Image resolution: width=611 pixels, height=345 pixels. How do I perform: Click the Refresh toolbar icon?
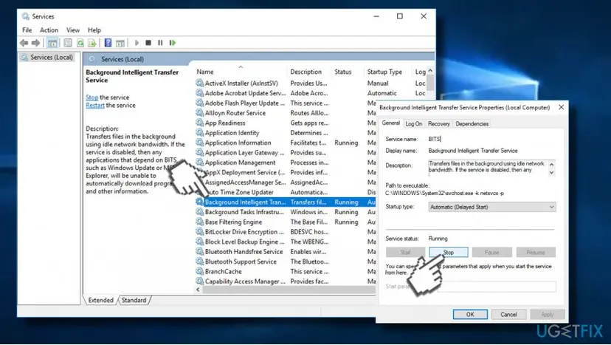(x=80, y=43)
